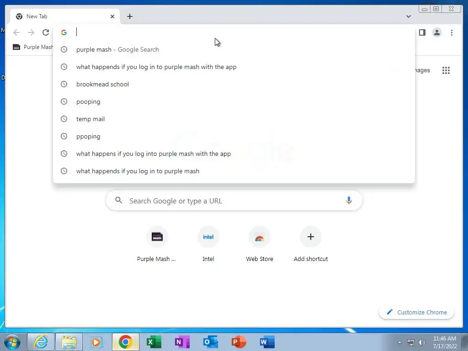468x351 pixels.
Task: Start voice search with microphone icon
Action: (x=349, y=200)
